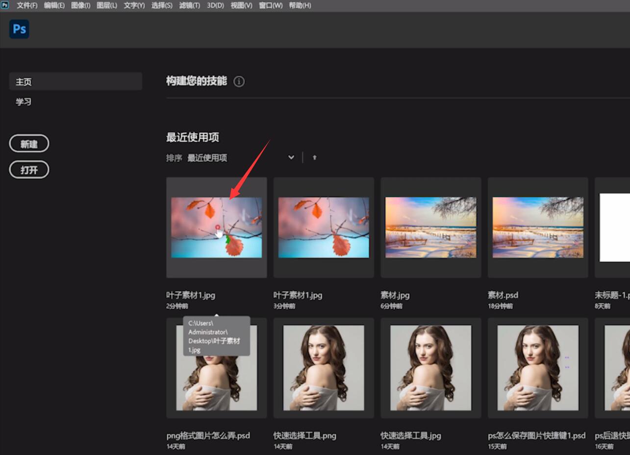
Task: Open the 滤镜(T) menu
Action: click(189, 5)
